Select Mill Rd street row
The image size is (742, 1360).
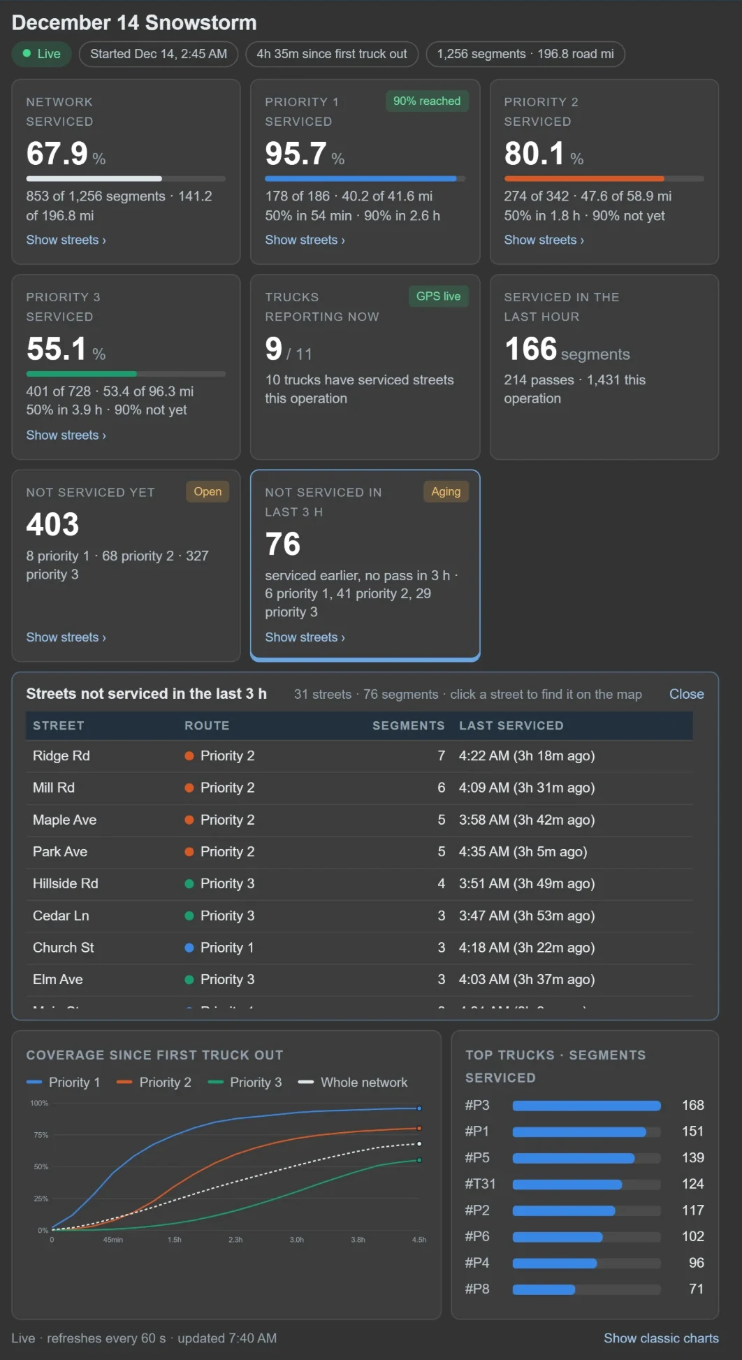coord(359,788)
